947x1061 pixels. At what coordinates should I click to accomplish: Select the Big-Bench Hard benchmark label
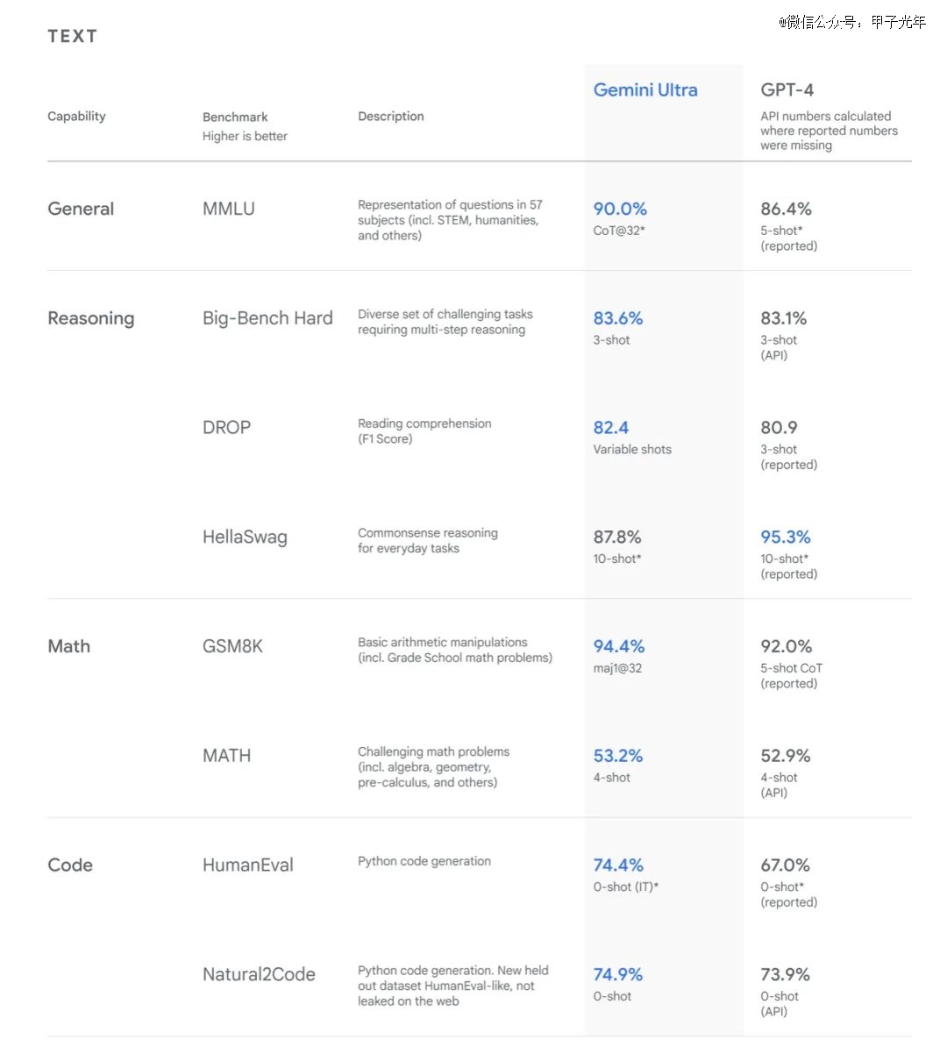click(x=267, y=318)
